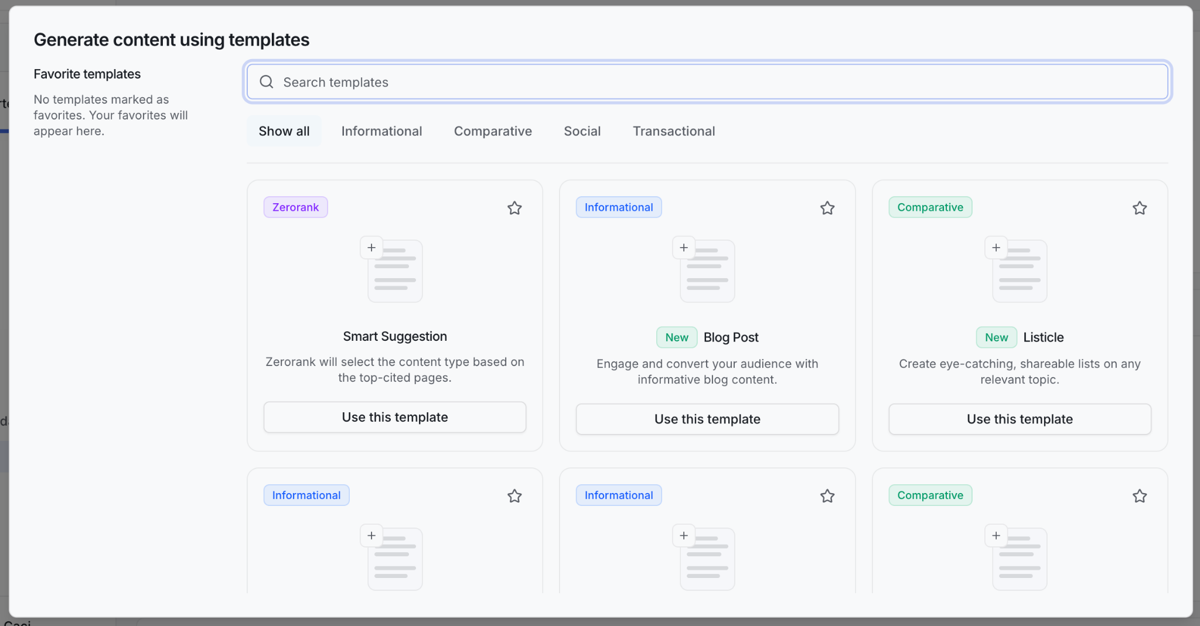Star the bottom-middle Informational template
Viewport: 1200px width, 626px height.
click(x=827, y=496)
